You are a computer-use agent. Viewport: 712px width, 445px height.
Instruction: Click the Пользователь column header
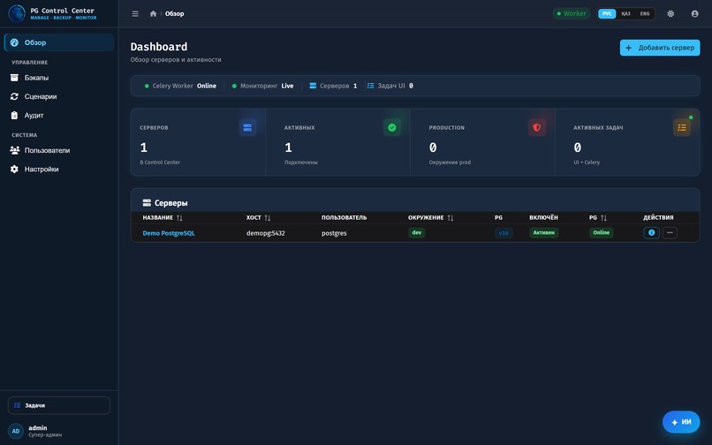pos(344,217)
